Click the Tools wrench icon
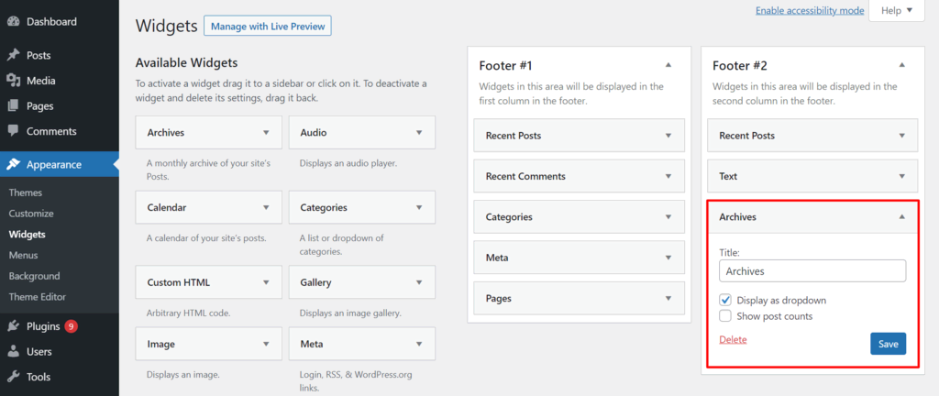The width and height of the screenshot is (939, 396). point(13,376)
